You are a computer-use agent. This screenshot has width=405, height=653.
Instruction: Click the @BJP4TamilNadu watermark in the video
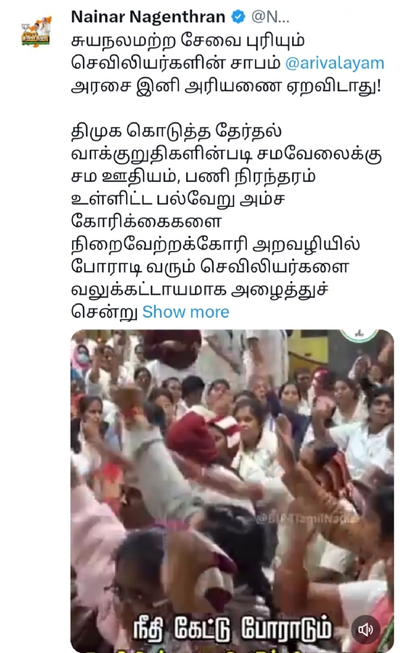(x=307, y=519)
